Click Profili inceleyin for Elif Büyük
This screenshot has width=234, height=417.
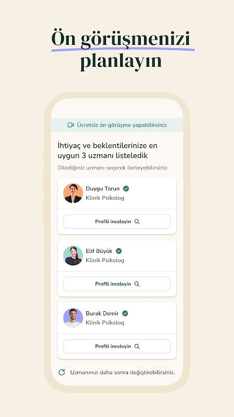pos(116,284)
